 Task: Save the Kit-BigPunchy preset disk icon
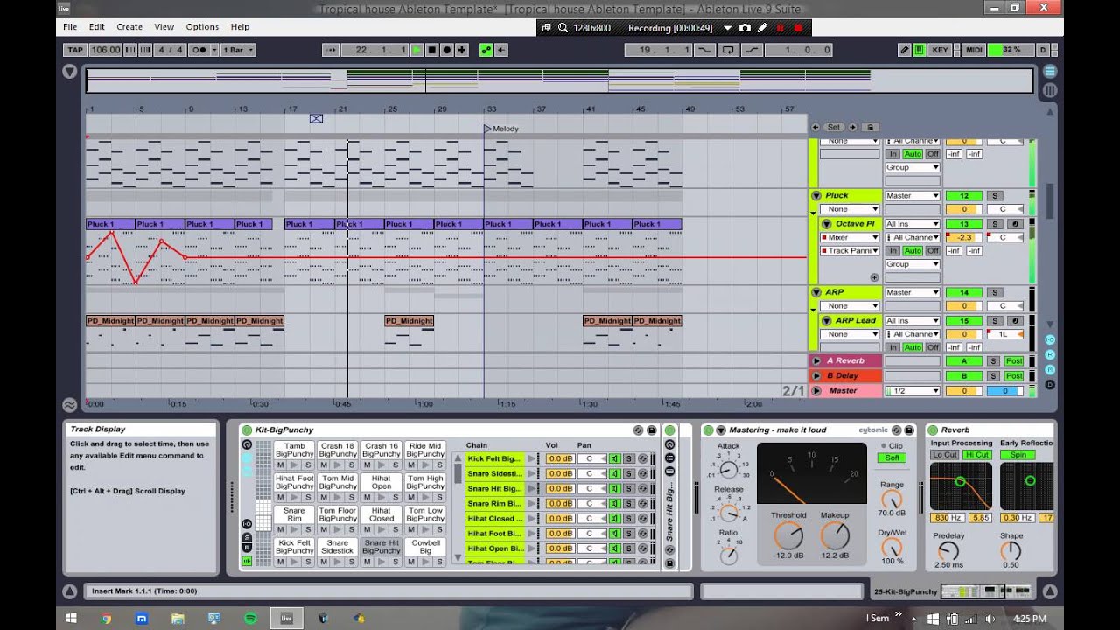click(x=651, y=430)
